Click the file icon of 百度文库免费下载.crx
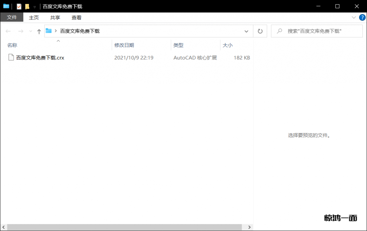The width and height of the screenshot is (367, 231). click(11, 57)
